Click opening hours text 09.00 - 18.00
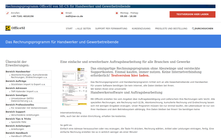Viewport: 221px width, 138px height. pos(128,16)
